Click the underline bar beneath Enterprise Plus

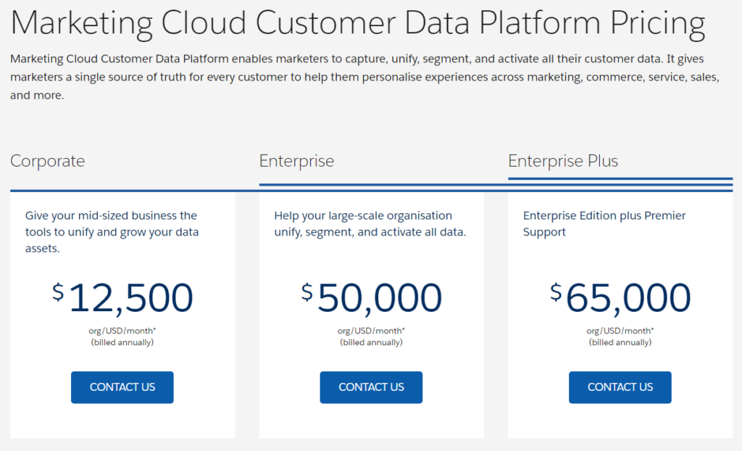pos(620,180)
